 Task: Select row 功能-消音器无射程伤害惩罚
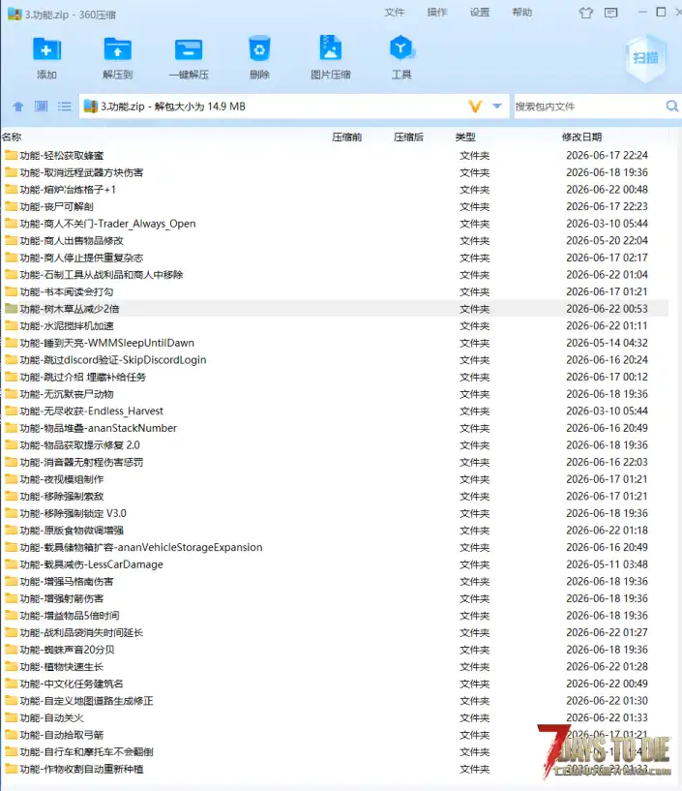click(x=336, y=462)
